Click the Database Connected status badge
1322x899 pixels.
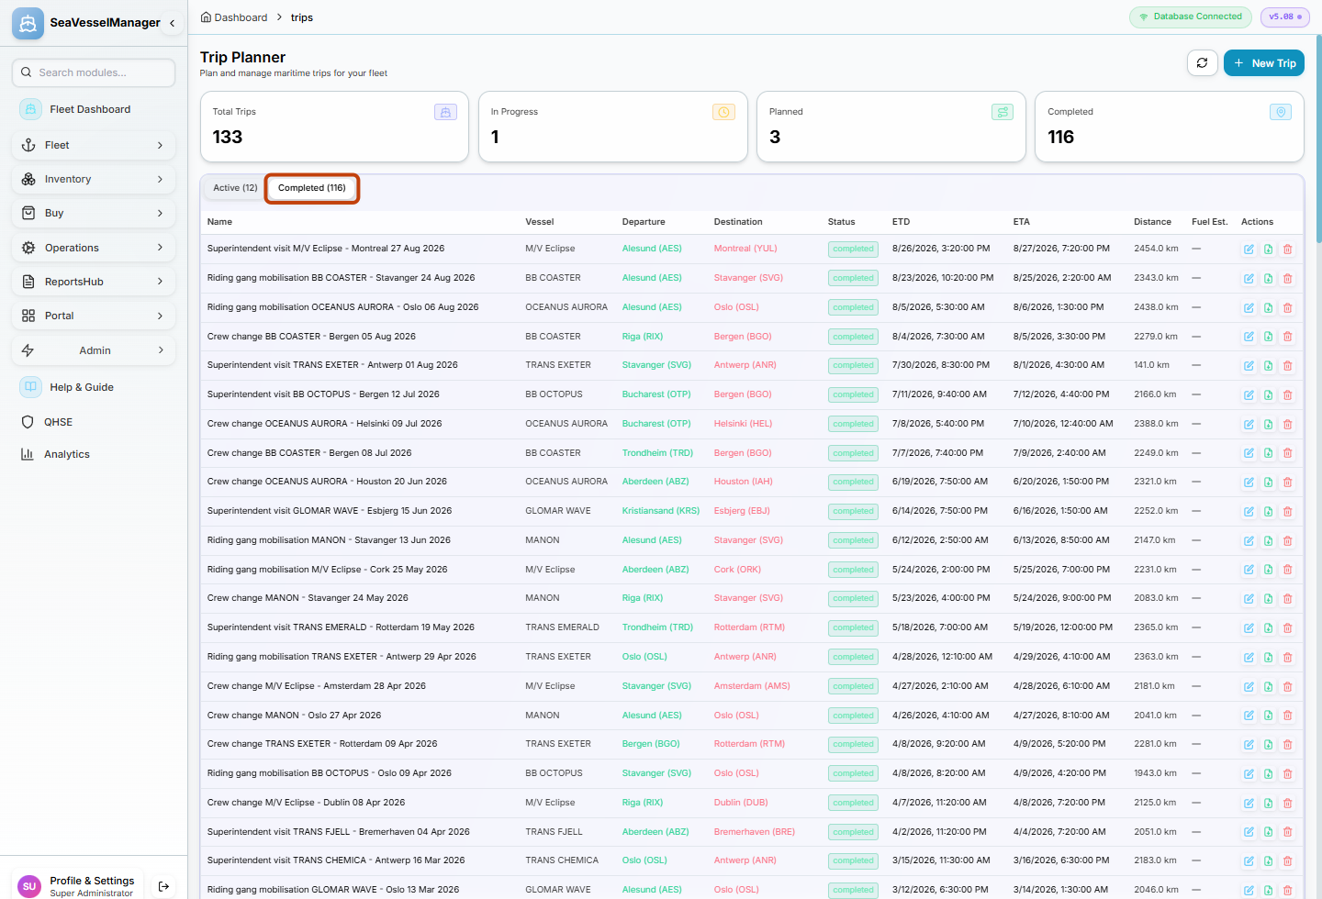point(1191,17)
